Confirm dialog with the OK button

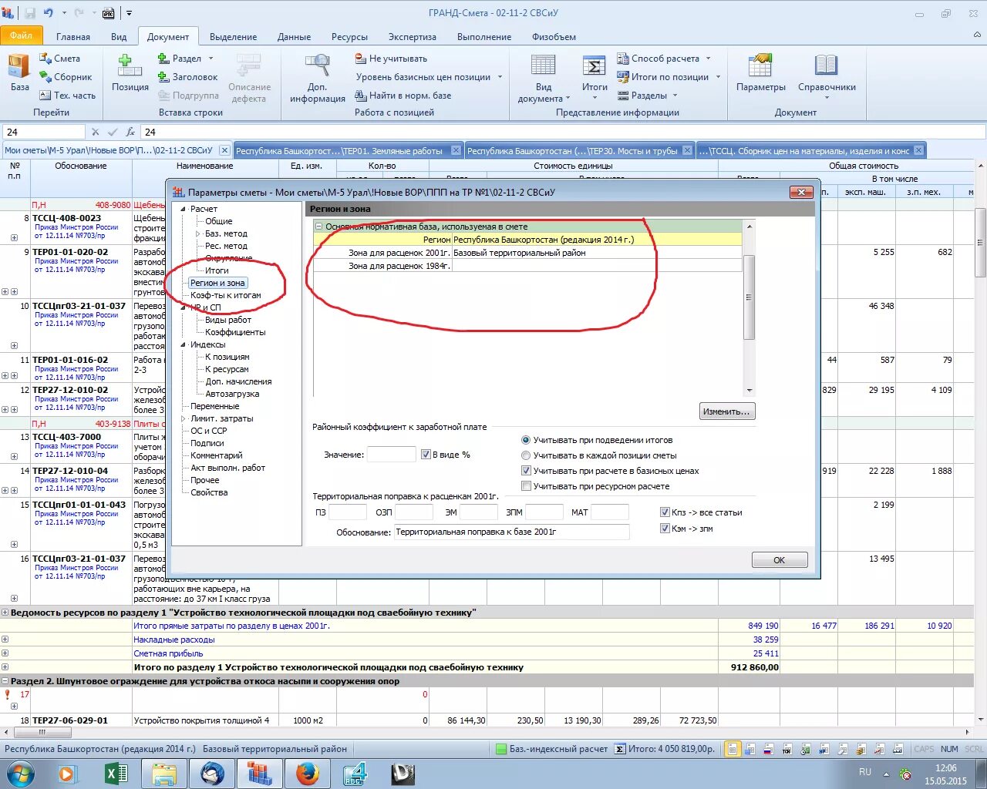tap(779, 560)
